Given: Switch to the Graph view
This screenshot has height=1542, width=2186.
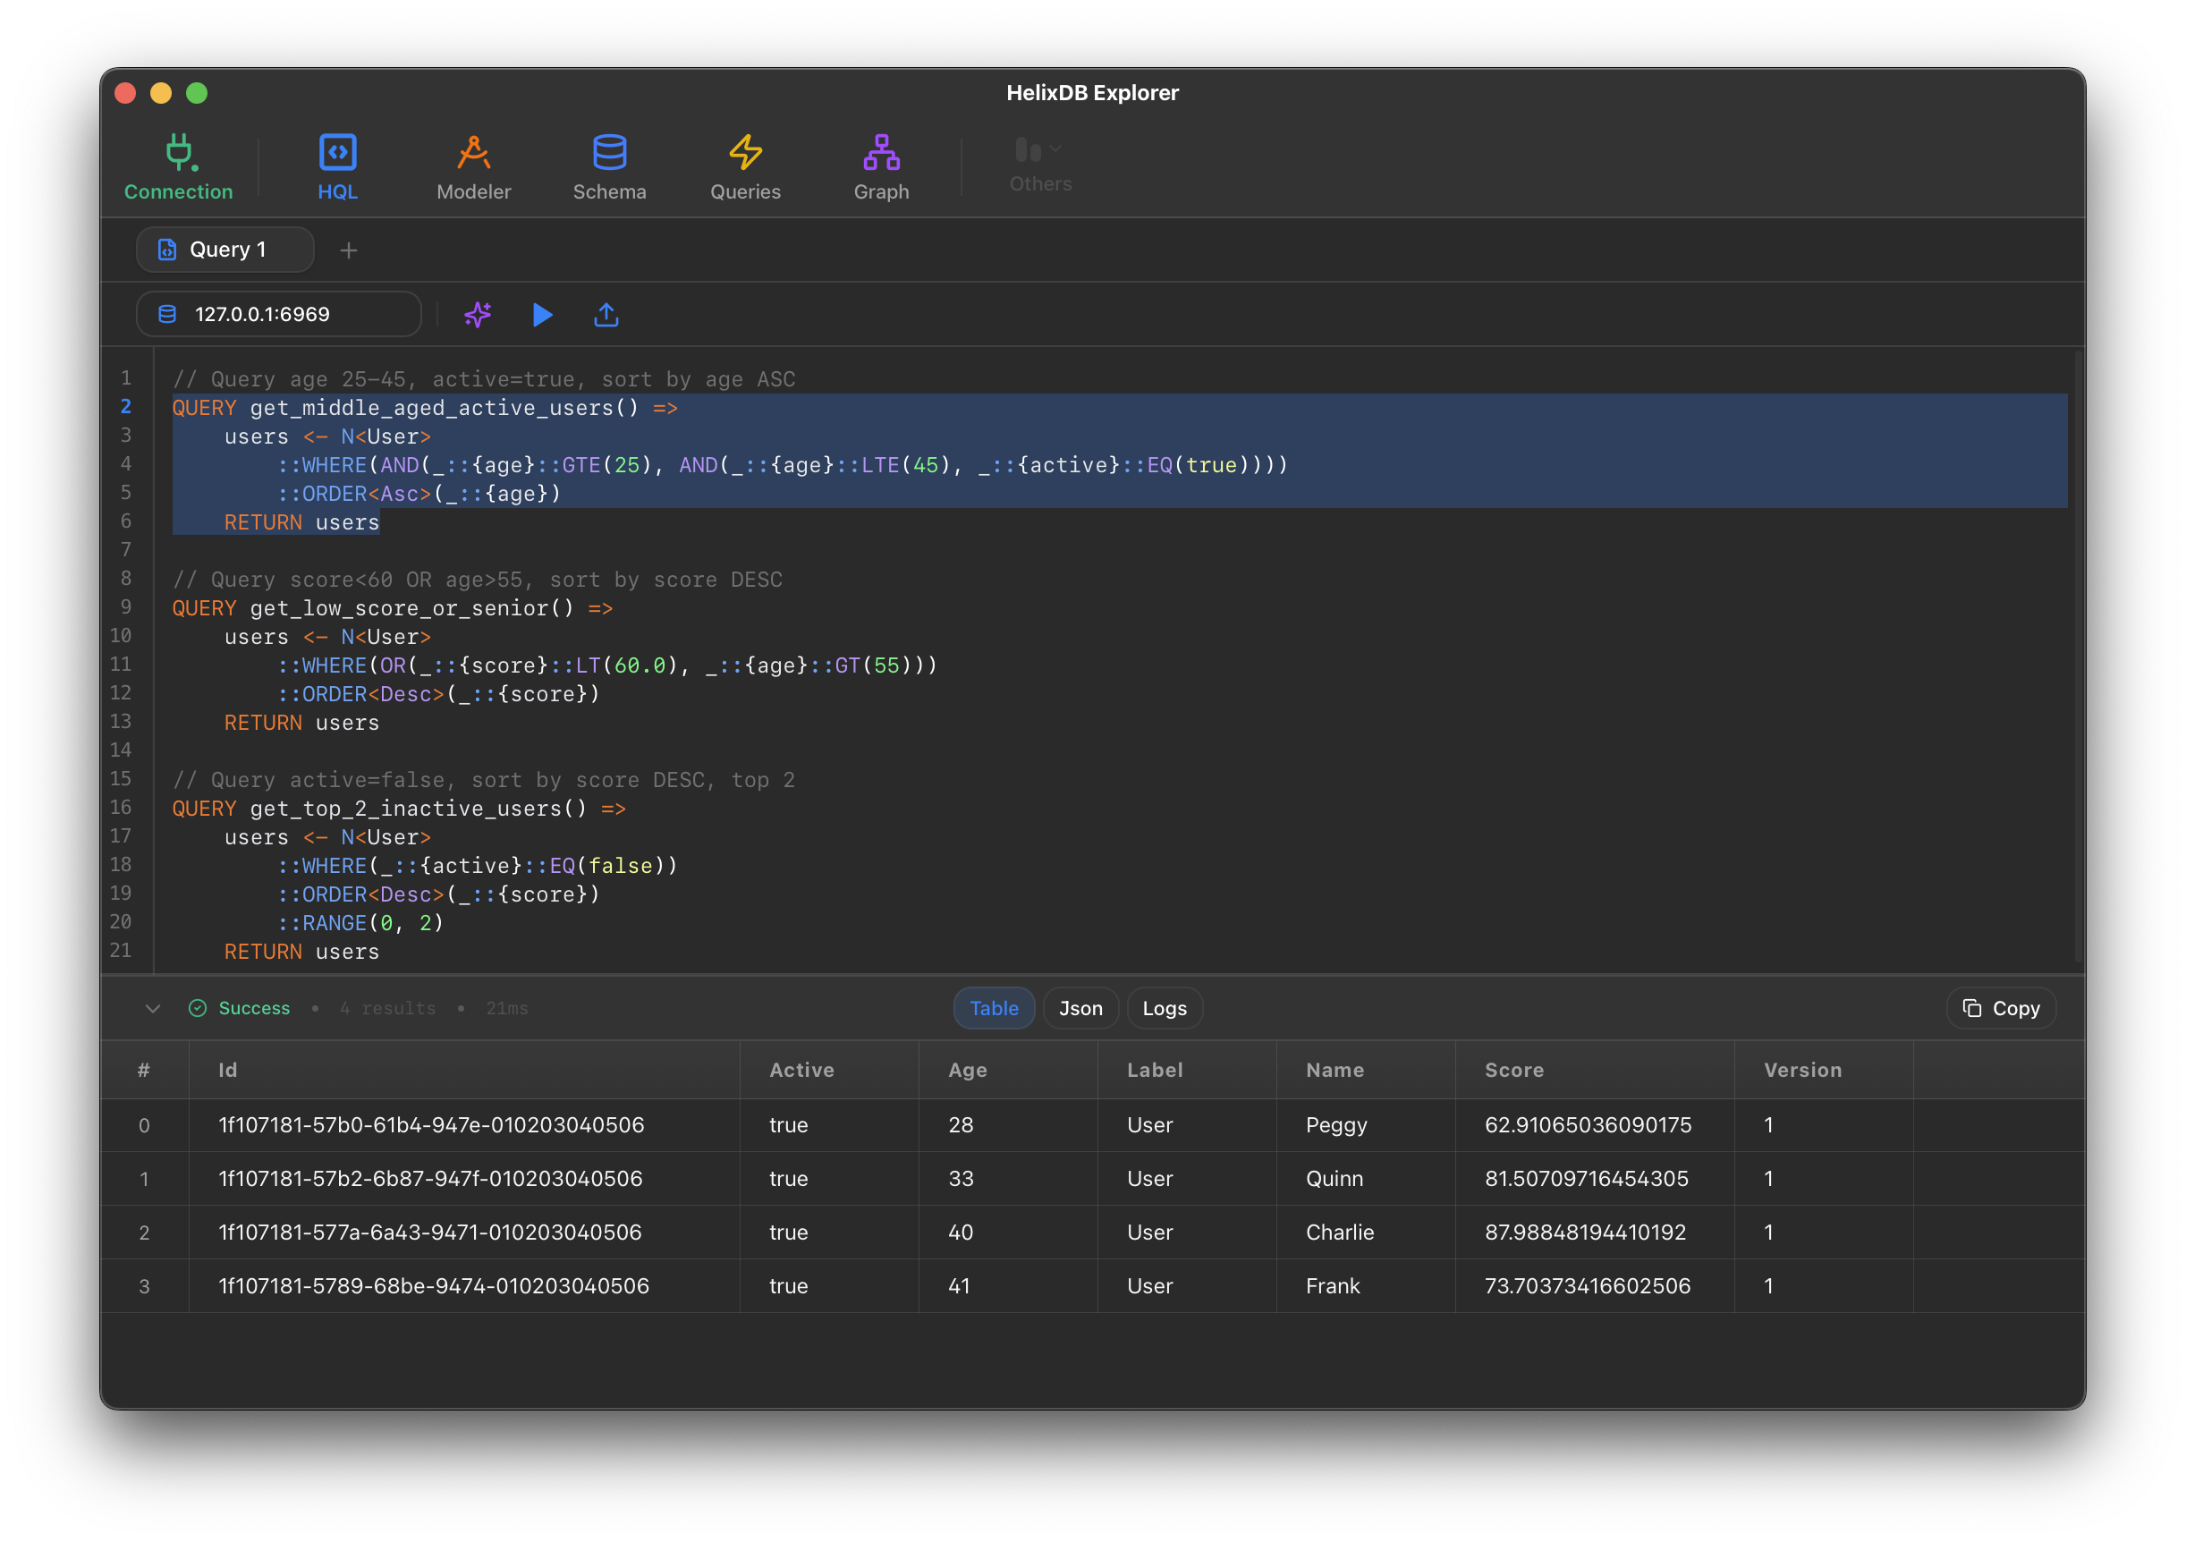Looking at the screenshot, I should (881, 167).
